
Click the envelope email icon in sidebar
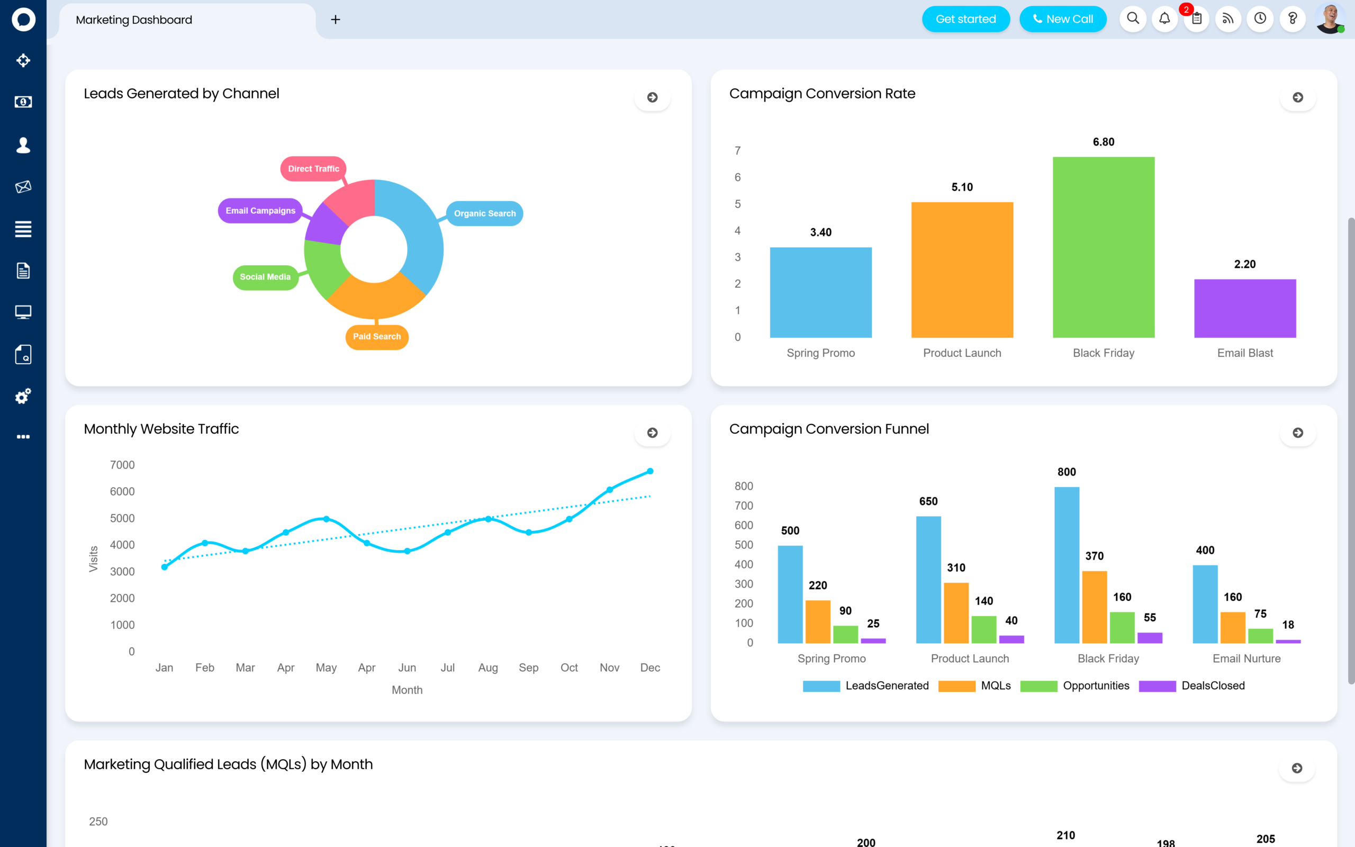pos(23,186)
